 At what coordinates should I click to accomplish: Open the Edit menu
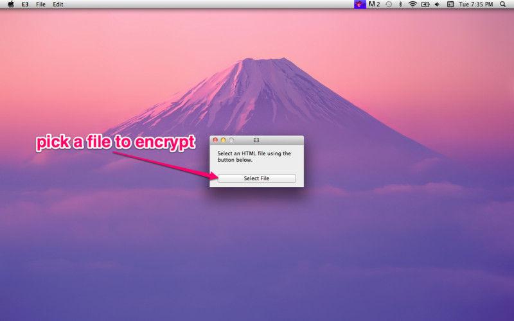click(58, 4)
